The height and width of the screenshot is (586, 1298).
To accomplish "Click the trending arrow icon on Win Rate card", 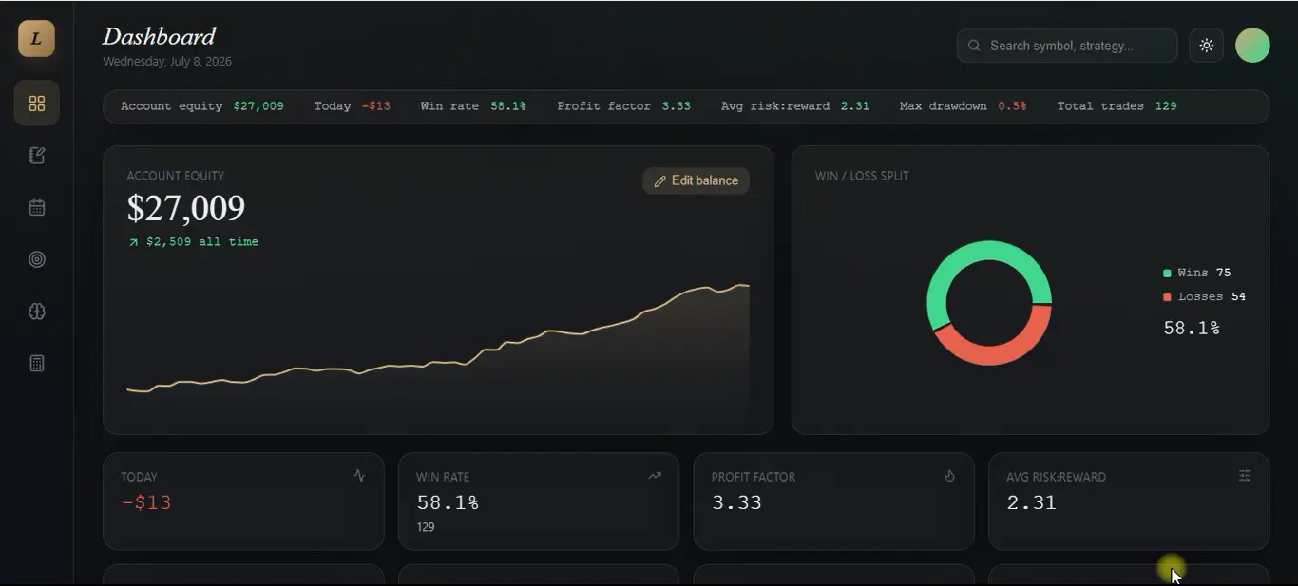I will [x=655, y=476].
